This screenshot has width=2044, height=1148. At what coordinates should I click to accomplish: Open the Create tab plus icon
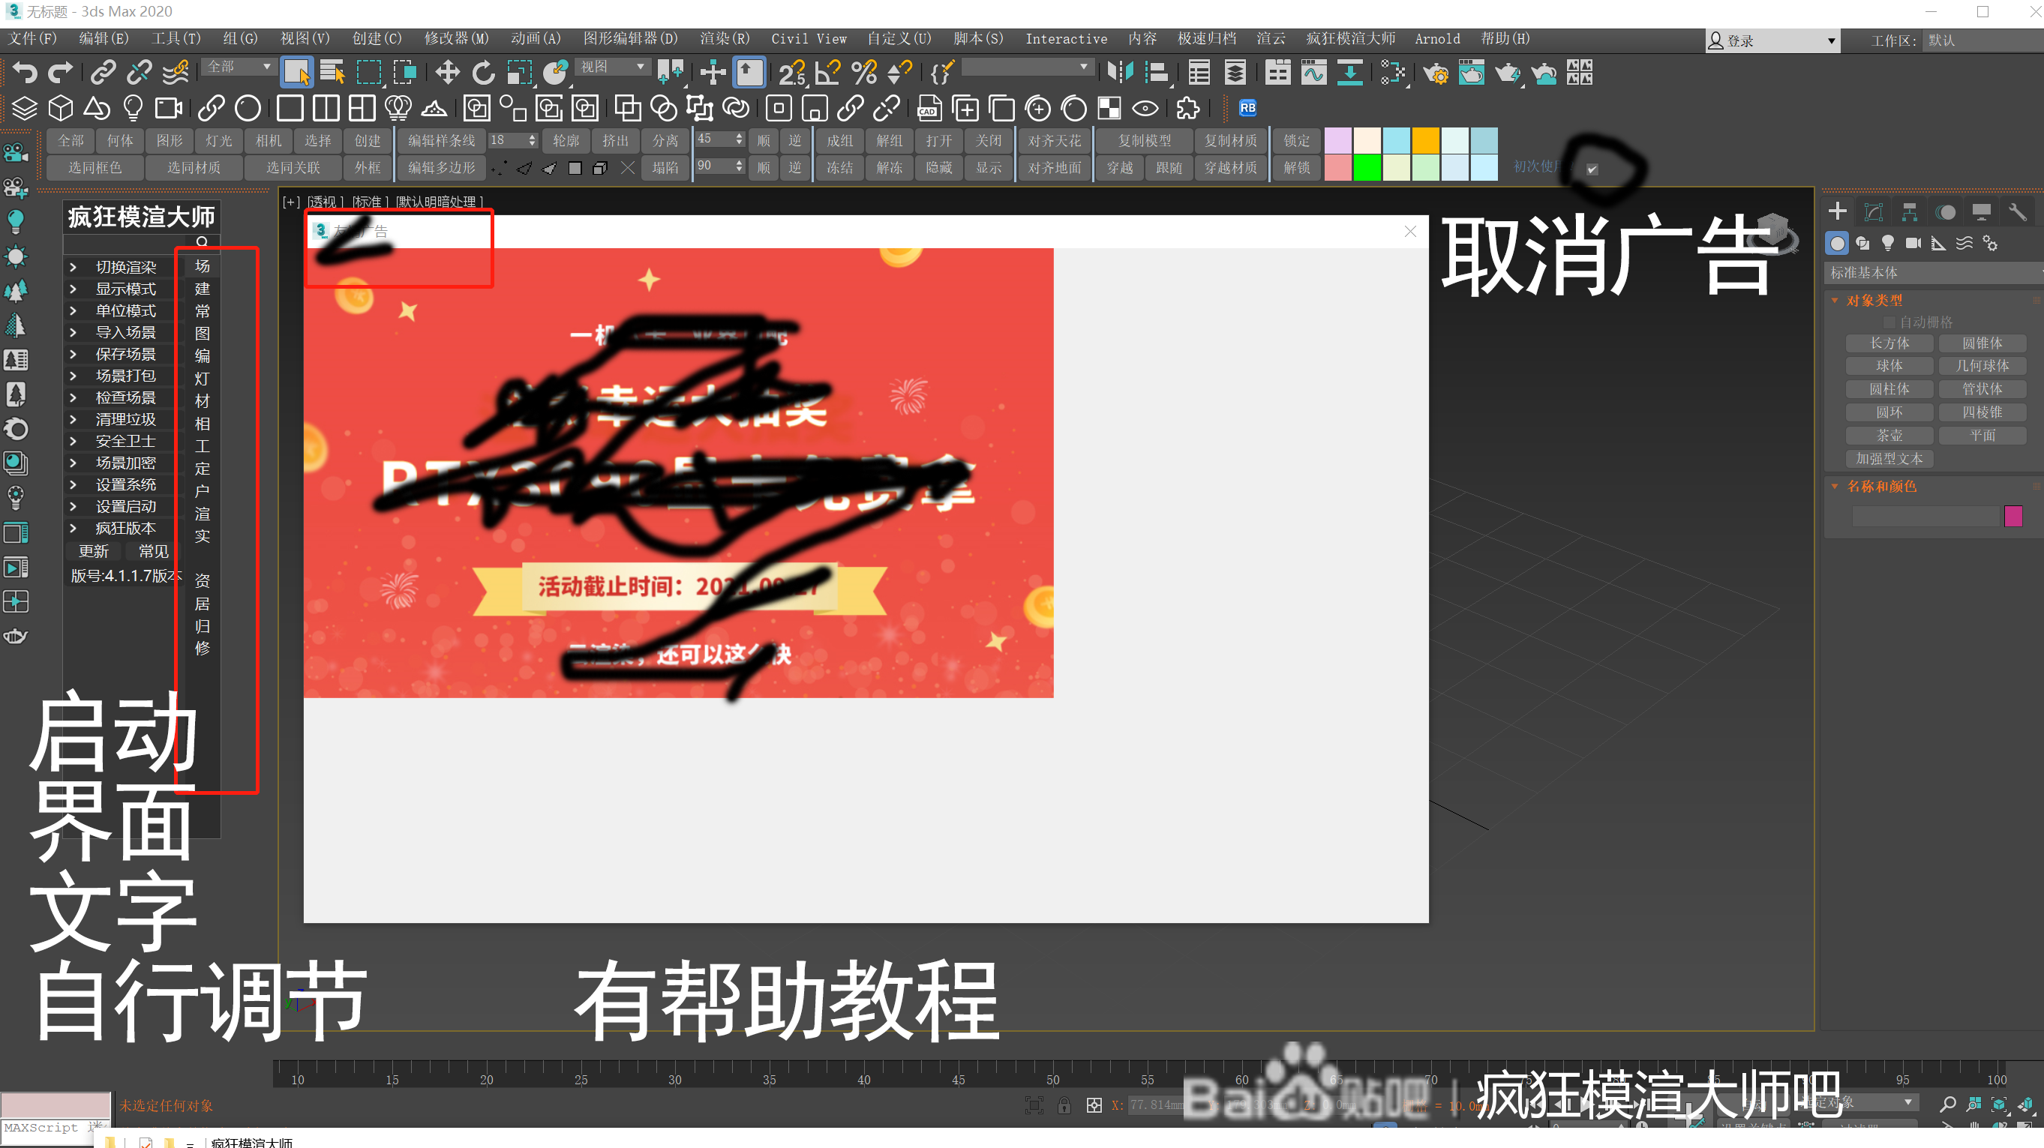(x=1838, y=211)
